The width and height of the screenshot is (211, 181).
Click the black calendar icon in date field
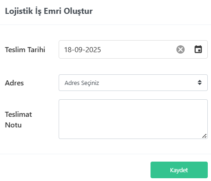[198, 49]
